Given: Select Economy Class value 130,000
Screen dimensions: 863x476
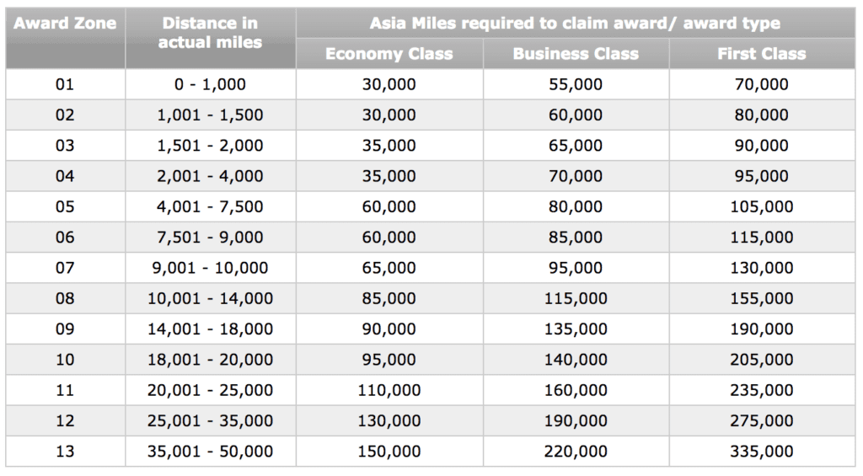Looking at the screenshot, I should click(389, 420).
